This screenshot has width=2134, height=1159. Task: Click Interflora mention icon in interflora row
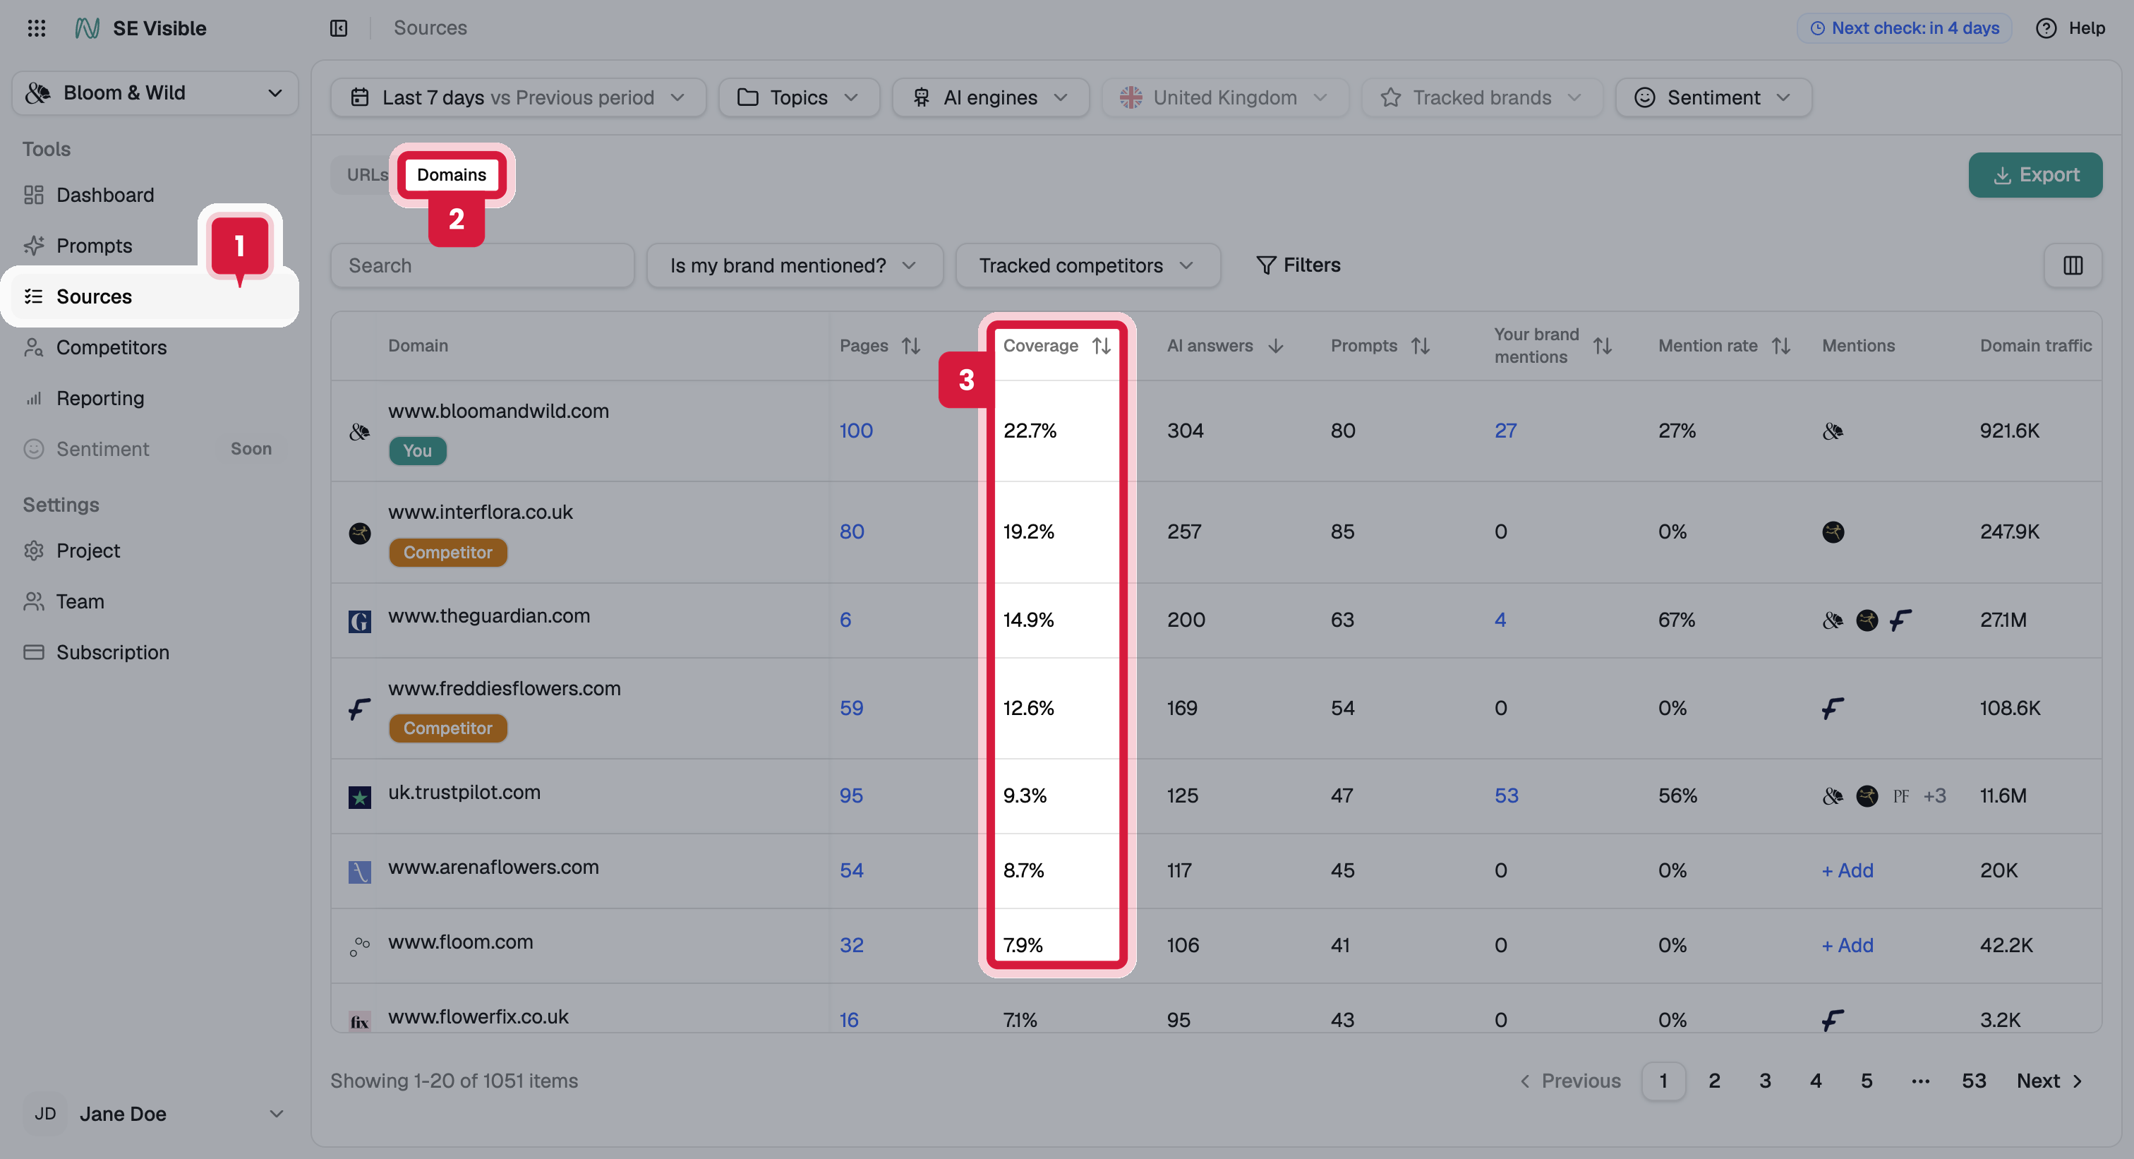(1833, 532)
